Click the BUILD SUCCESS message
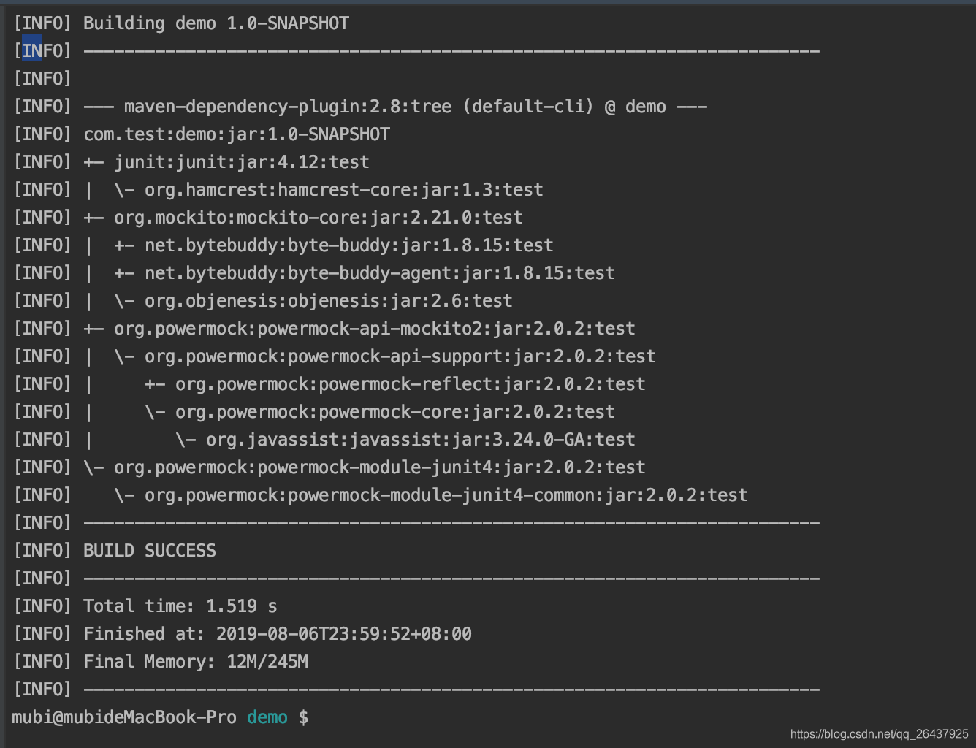Viewport: 976px width, 748px height. (x=150, y=551)
